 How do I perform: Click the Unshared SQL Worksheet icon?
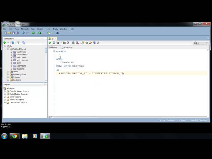(x=83, y=43)
